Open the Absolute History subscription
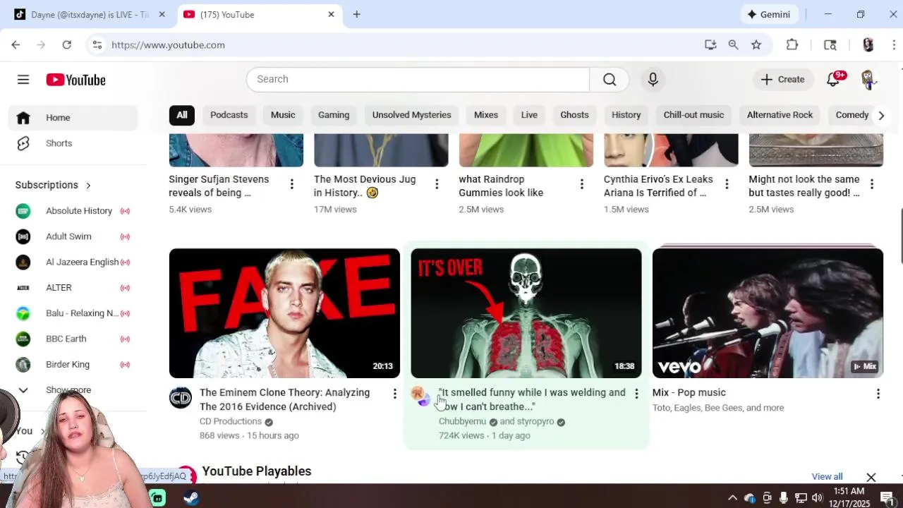Screen dimensions: 903x508 [x=73, y=211]
